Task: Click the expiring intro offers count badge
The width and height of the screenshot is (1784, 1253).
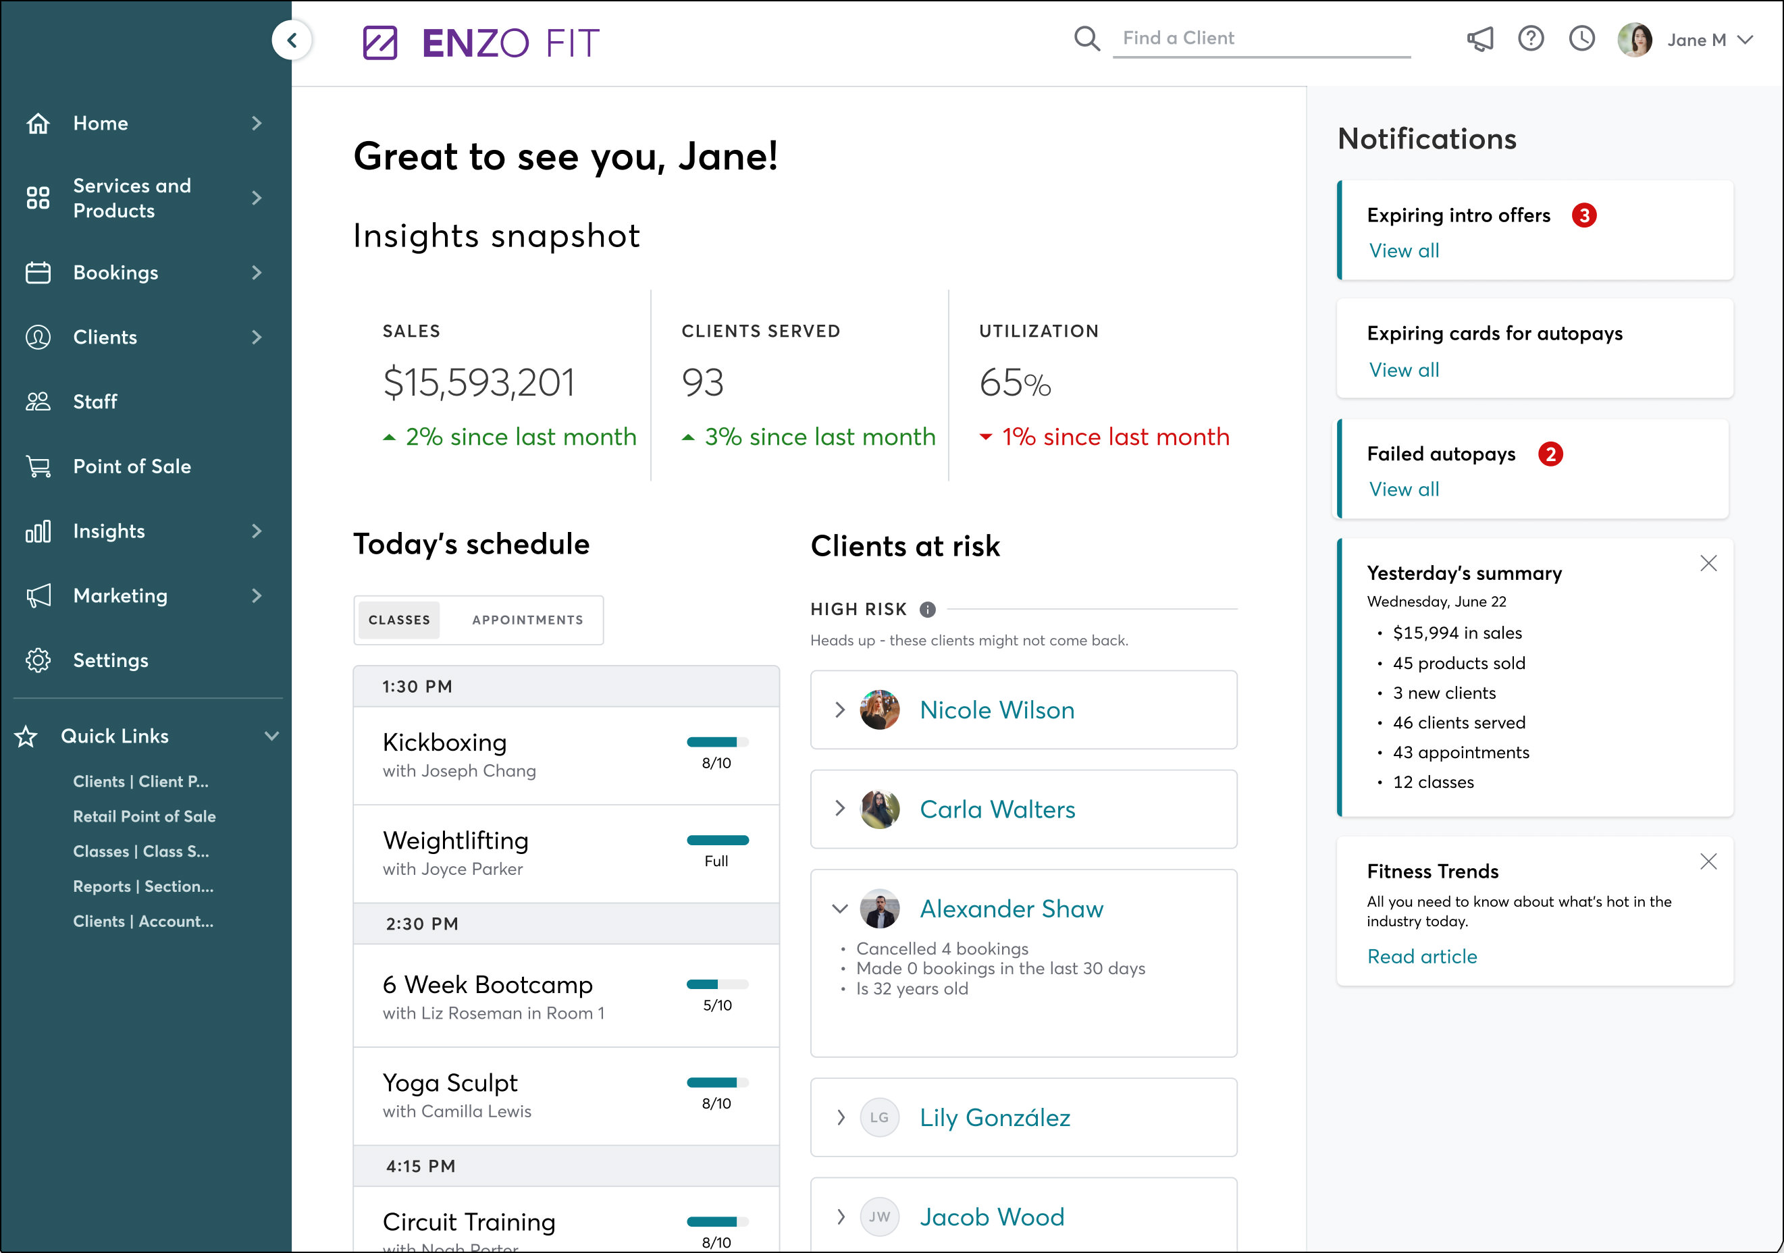Action: pos(1584,215)
